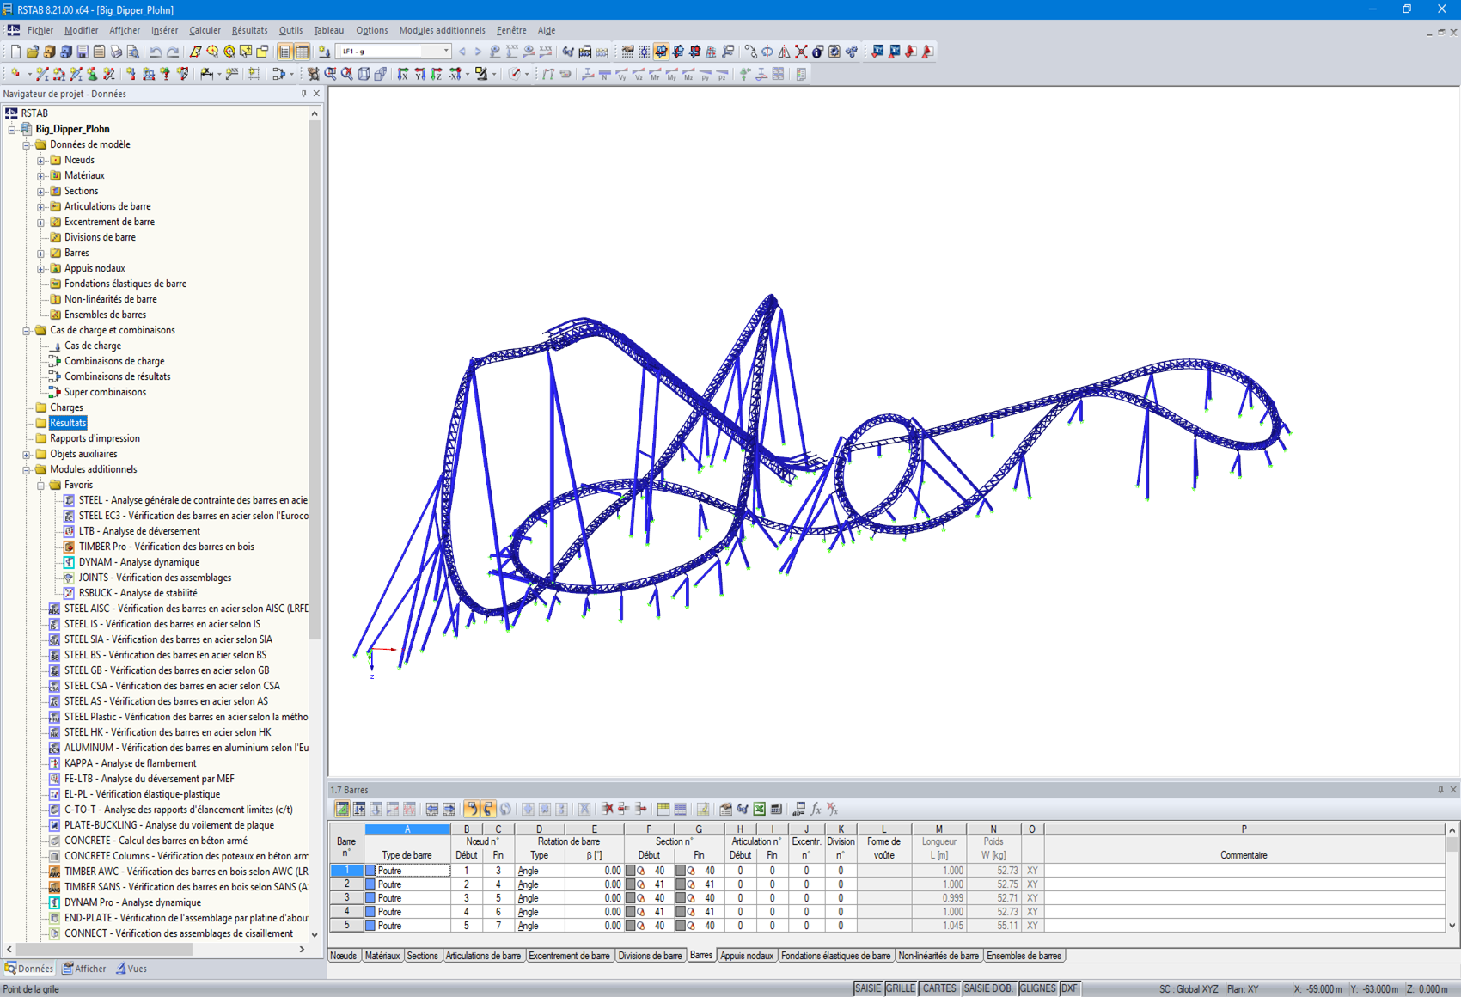Toggle the GRILLE status bar button

(901, 988)
